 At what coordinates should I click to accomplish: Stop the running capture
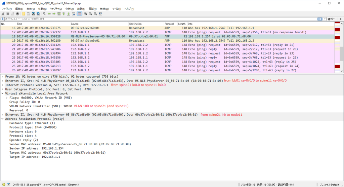pos(8,14)
